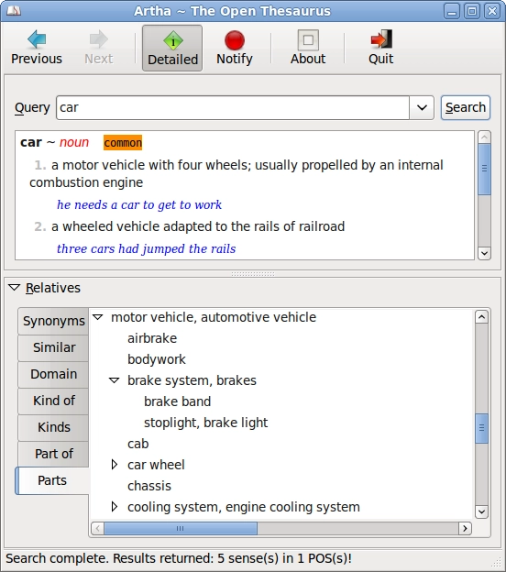Image resolution: width=506 pixels, height=572 pixels.
Task: Expand the car wheel tree item
Action: [115, 465]
